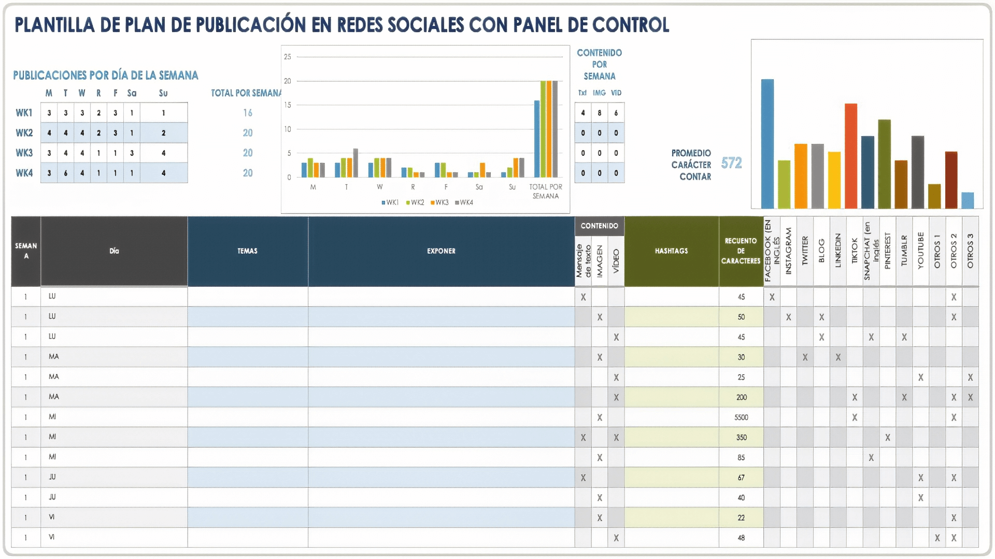Viewport: 995px width, 559px height.
Task: Click the TWITTER column header
Action: 805,251
